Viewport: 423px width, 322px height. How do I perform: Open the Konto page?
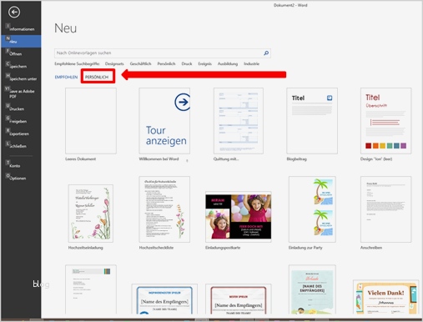pos(21,165)
